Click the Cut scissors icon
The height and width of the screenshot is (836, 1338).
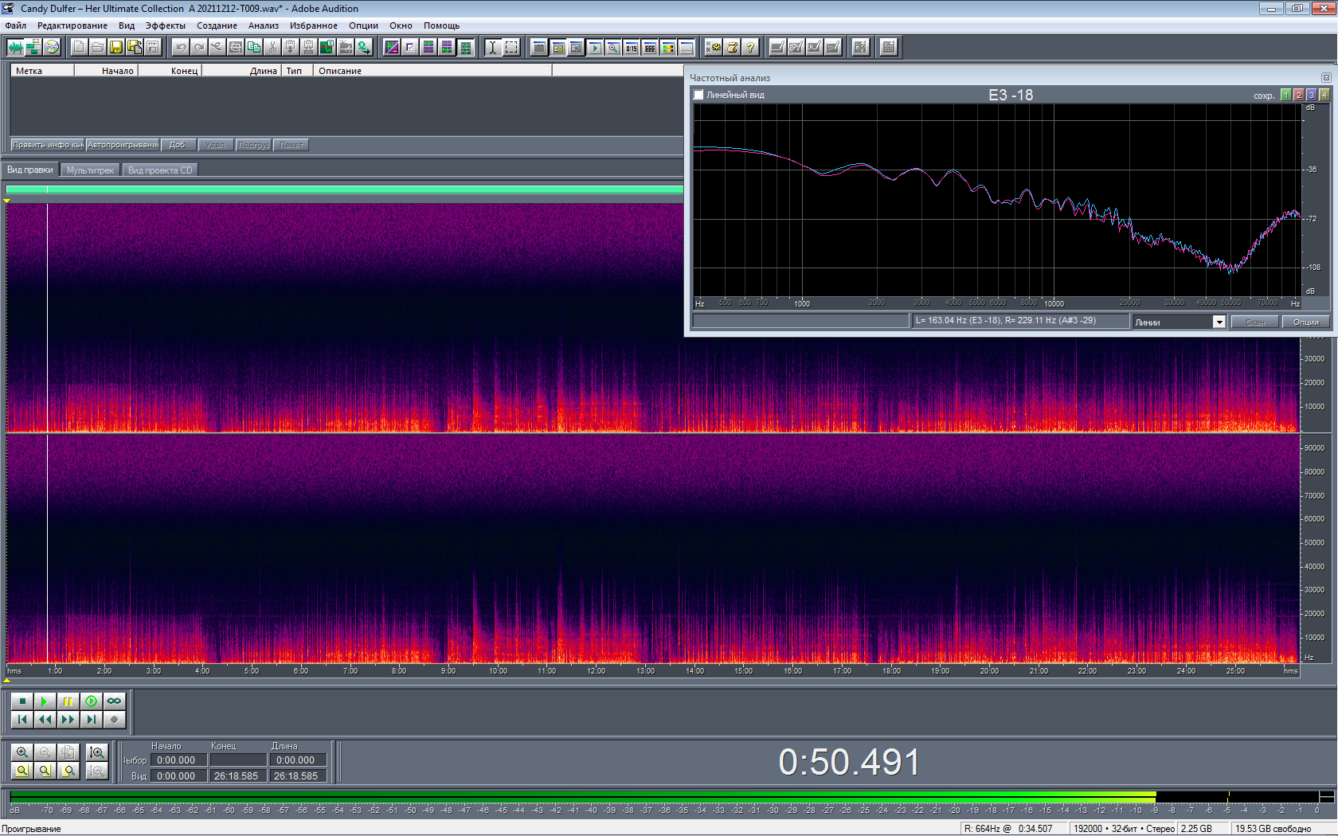click(x=272, y=47)
